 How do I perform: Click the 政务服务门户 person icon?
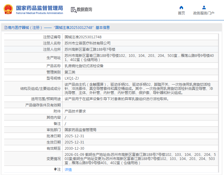click(x=204, y=7)
